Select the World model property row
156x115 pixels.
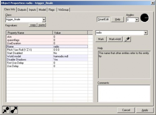47,56
